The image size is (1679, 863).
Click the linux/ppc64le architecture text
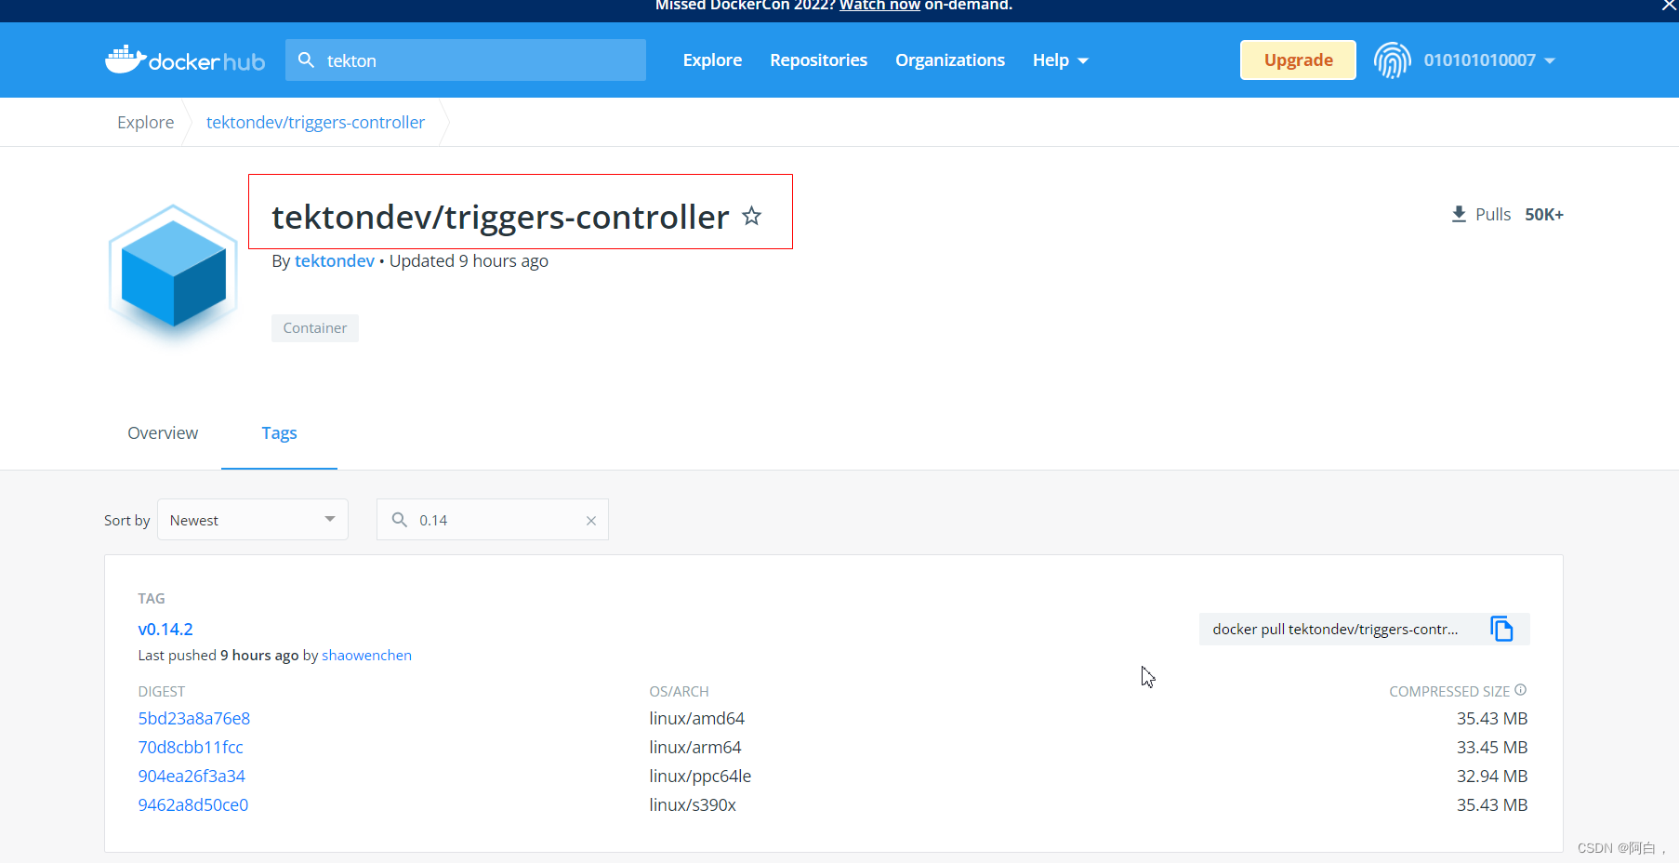(700, 777)
